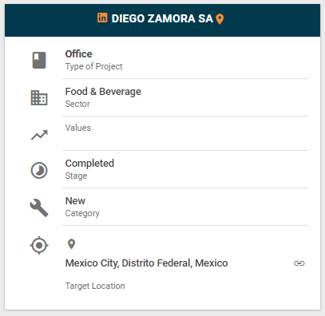The height and width of the screenshot is (316, 325).
Task: Click the Target Location label
Action: tap(95, 286)
